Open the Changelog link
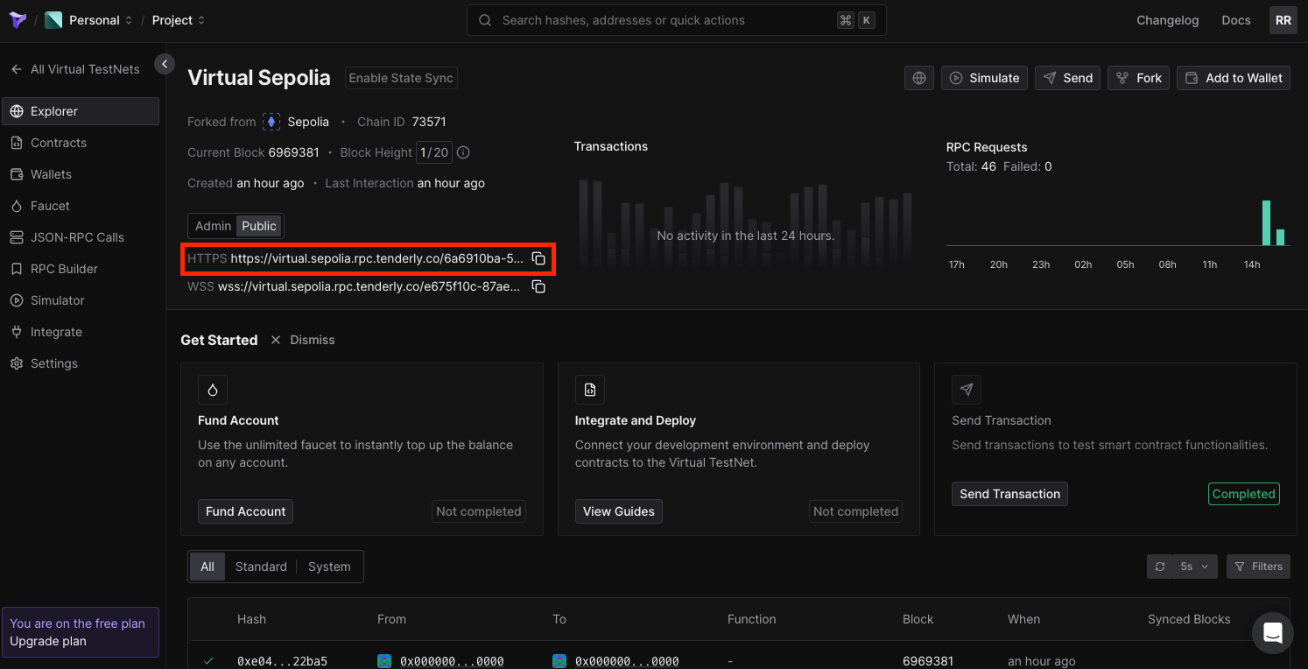The width and height of the screenshot is (1308, 669). coord(1167,20)
